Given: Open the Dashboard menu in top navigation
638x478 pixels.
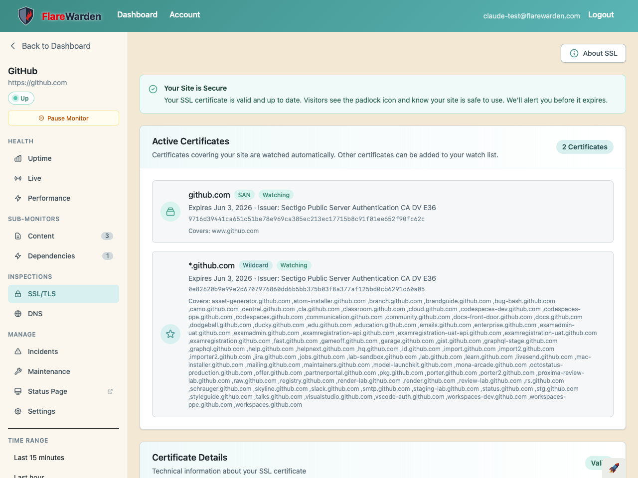Looking at the screenshot, I should pos(137,15).
